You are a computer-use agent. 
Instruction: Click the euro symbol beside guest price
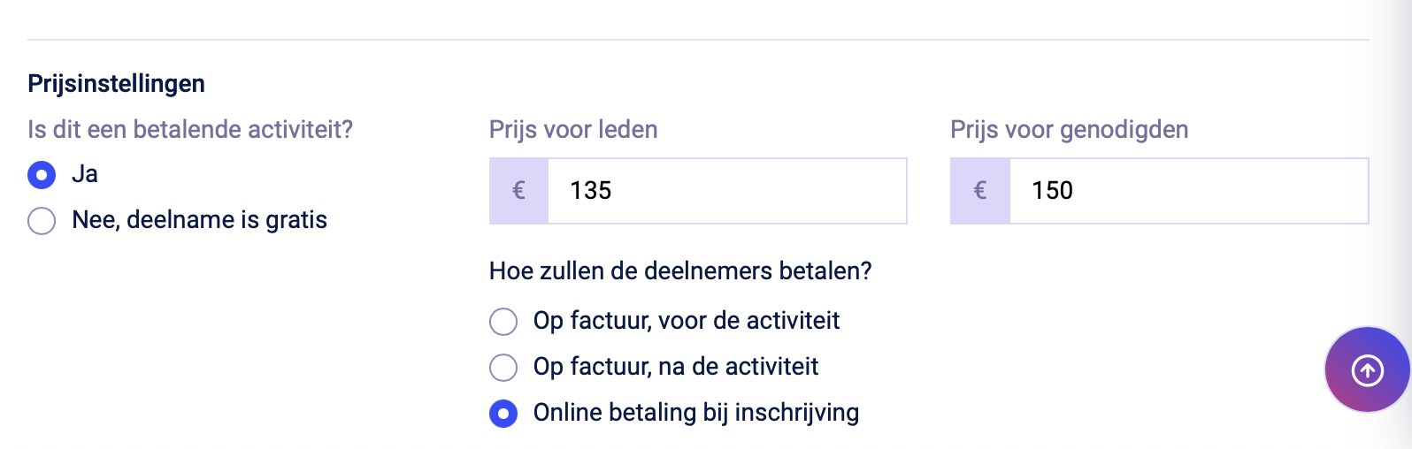980,190
